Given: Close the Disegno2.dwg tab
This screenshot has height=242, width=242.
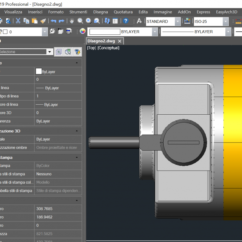Looking at the screenshot, I should pyautogui.click(x=120, y=41).
